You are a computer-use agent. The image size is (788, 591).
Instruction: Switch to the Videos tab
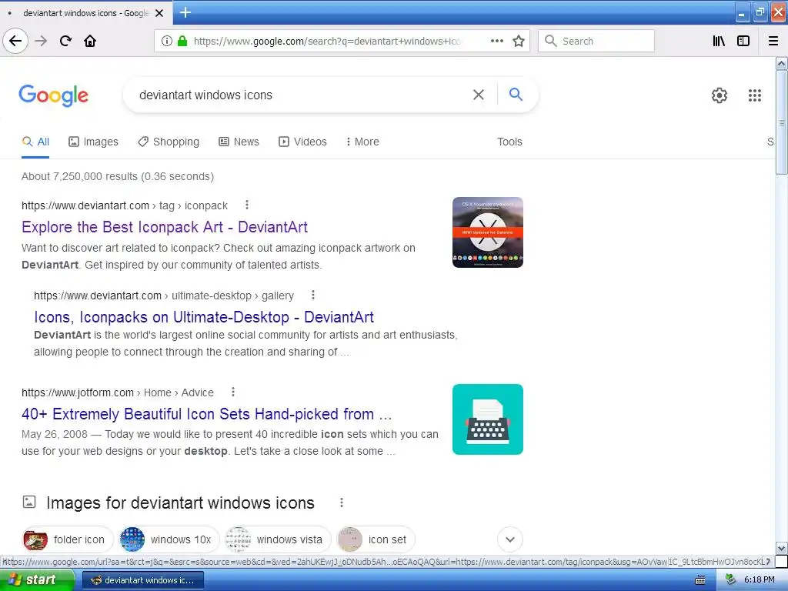[x=303, y=142]
